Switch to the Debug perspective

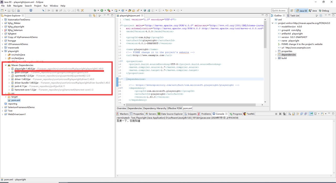coord(324,11)
